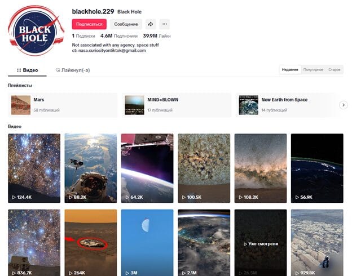Select the Недавнее sort option
Image resolution: width=352 pixels, height=276 pixels.
coord(290,70)
